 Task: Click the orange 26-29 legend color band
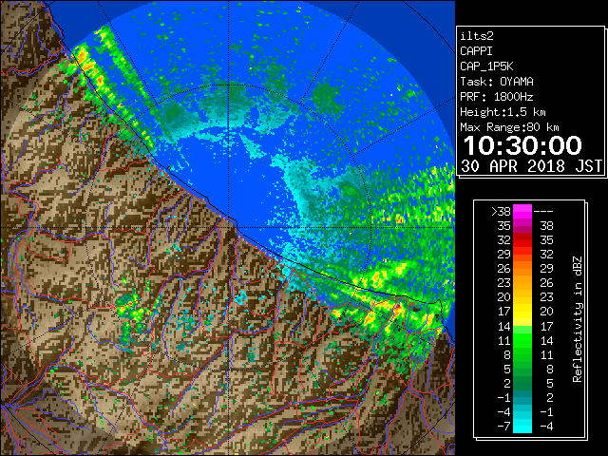tap(522, 269)
